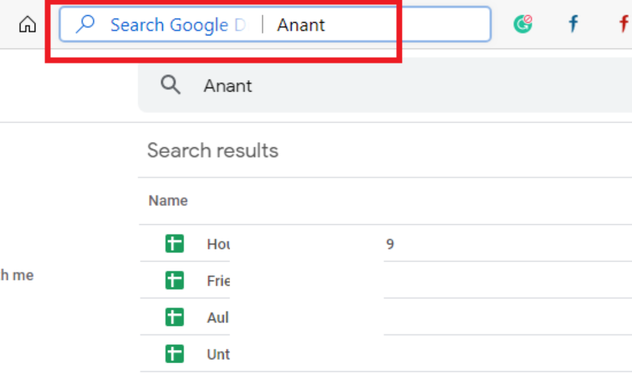
Task: Open the file starting with "Unt"
Action: 218,354
